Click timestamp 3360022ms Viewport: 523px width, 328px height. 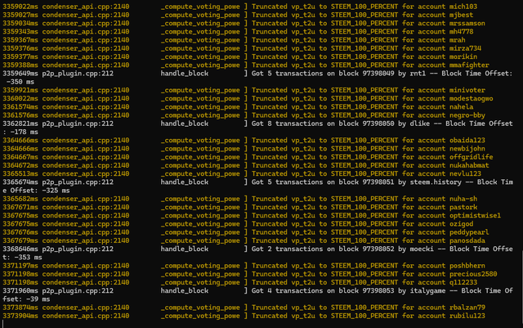click(20, 98)
